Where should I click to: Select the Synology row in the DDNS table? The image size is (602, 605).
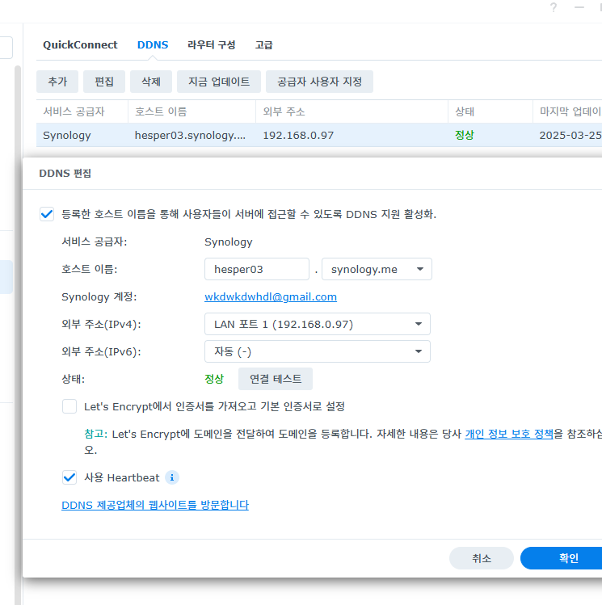click(319, 135)
